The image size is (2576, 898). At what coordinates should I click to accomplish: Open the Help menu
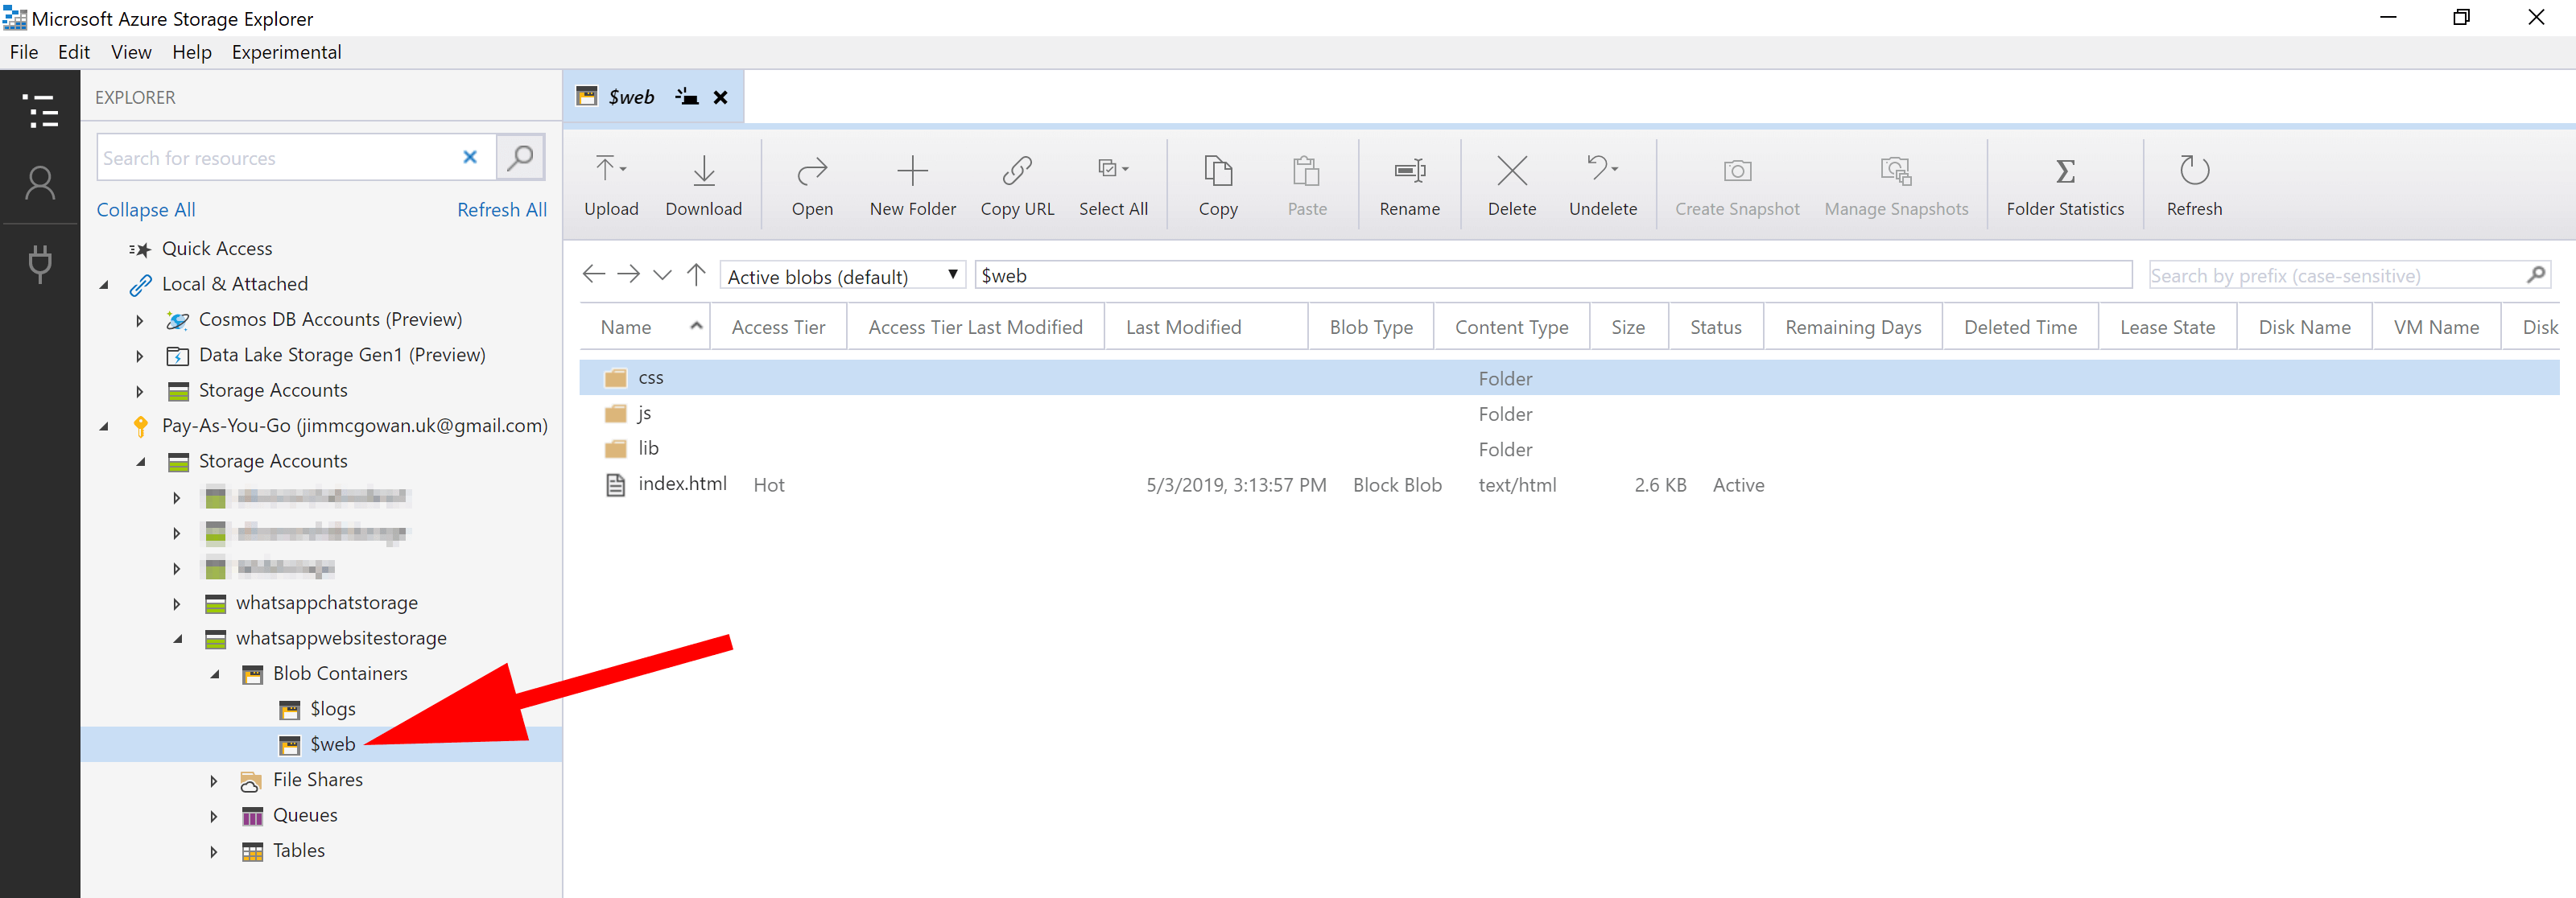tap(192, 52)
